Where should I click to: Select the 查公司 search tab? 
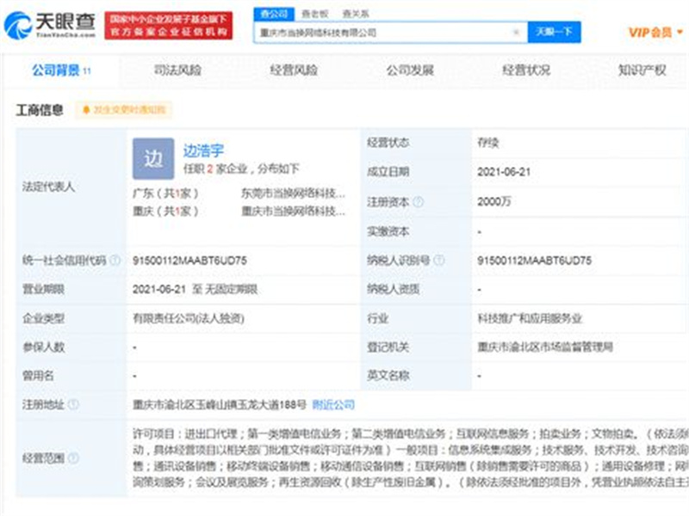tap(274, 14)
